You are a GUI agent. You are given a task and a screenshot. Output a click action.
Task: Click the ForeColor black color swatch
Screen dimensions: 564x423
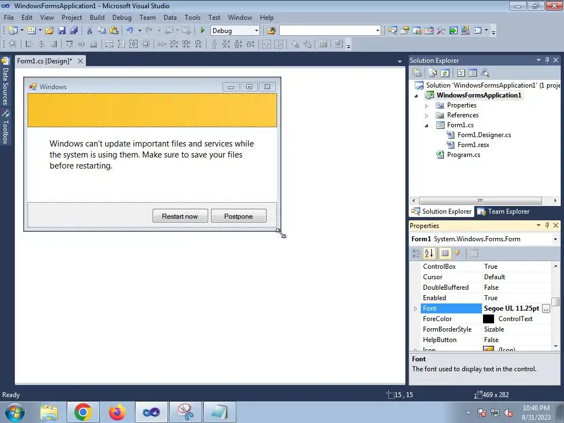[489, 319]
